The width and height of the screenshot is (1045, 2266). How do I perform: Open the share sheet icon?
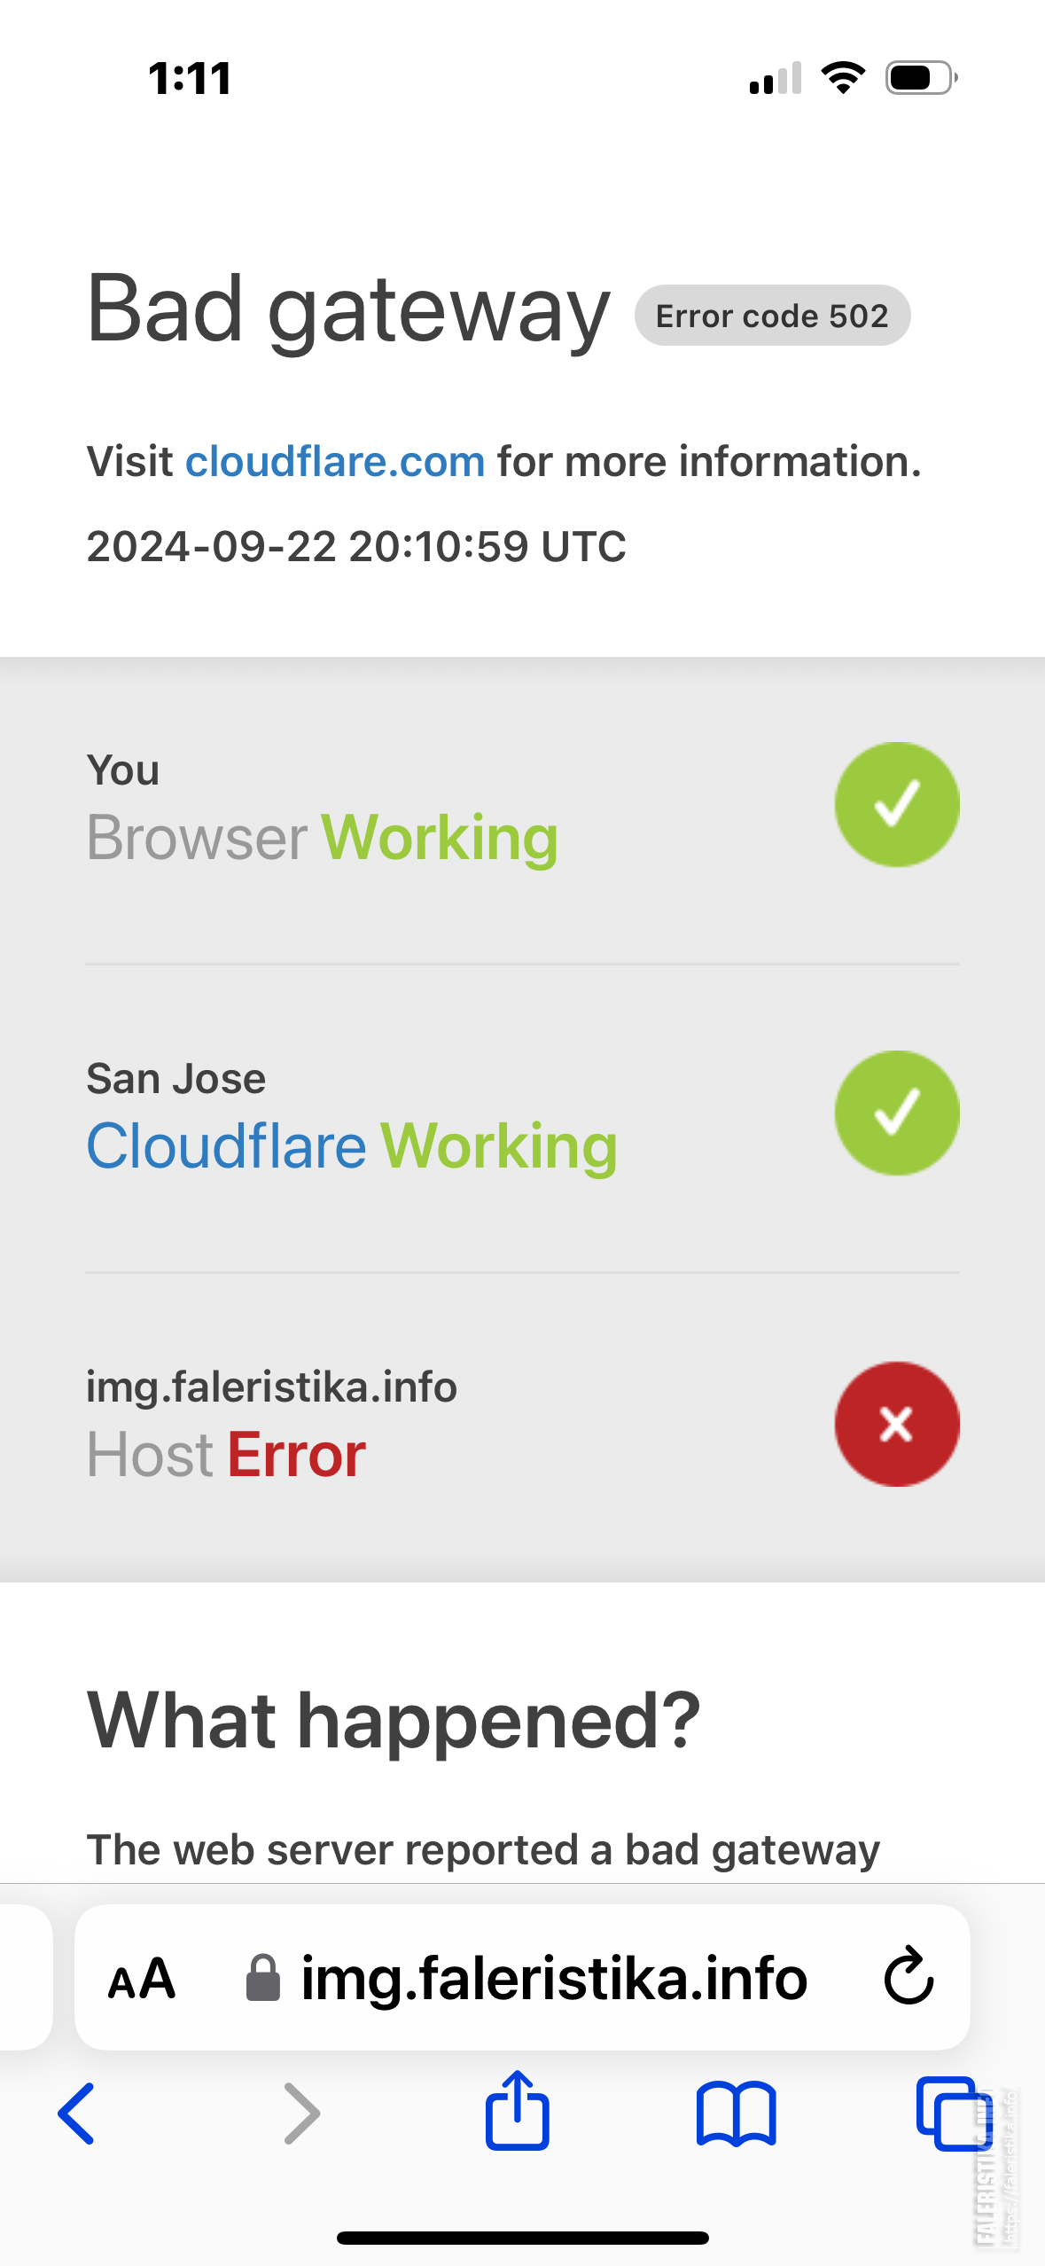(x=517, y=2110)
